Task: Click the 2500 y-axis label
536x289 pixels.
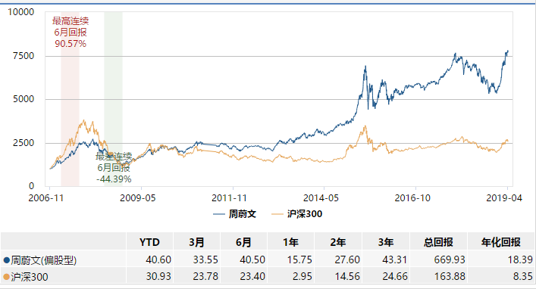Action: [x=24, y=143]
